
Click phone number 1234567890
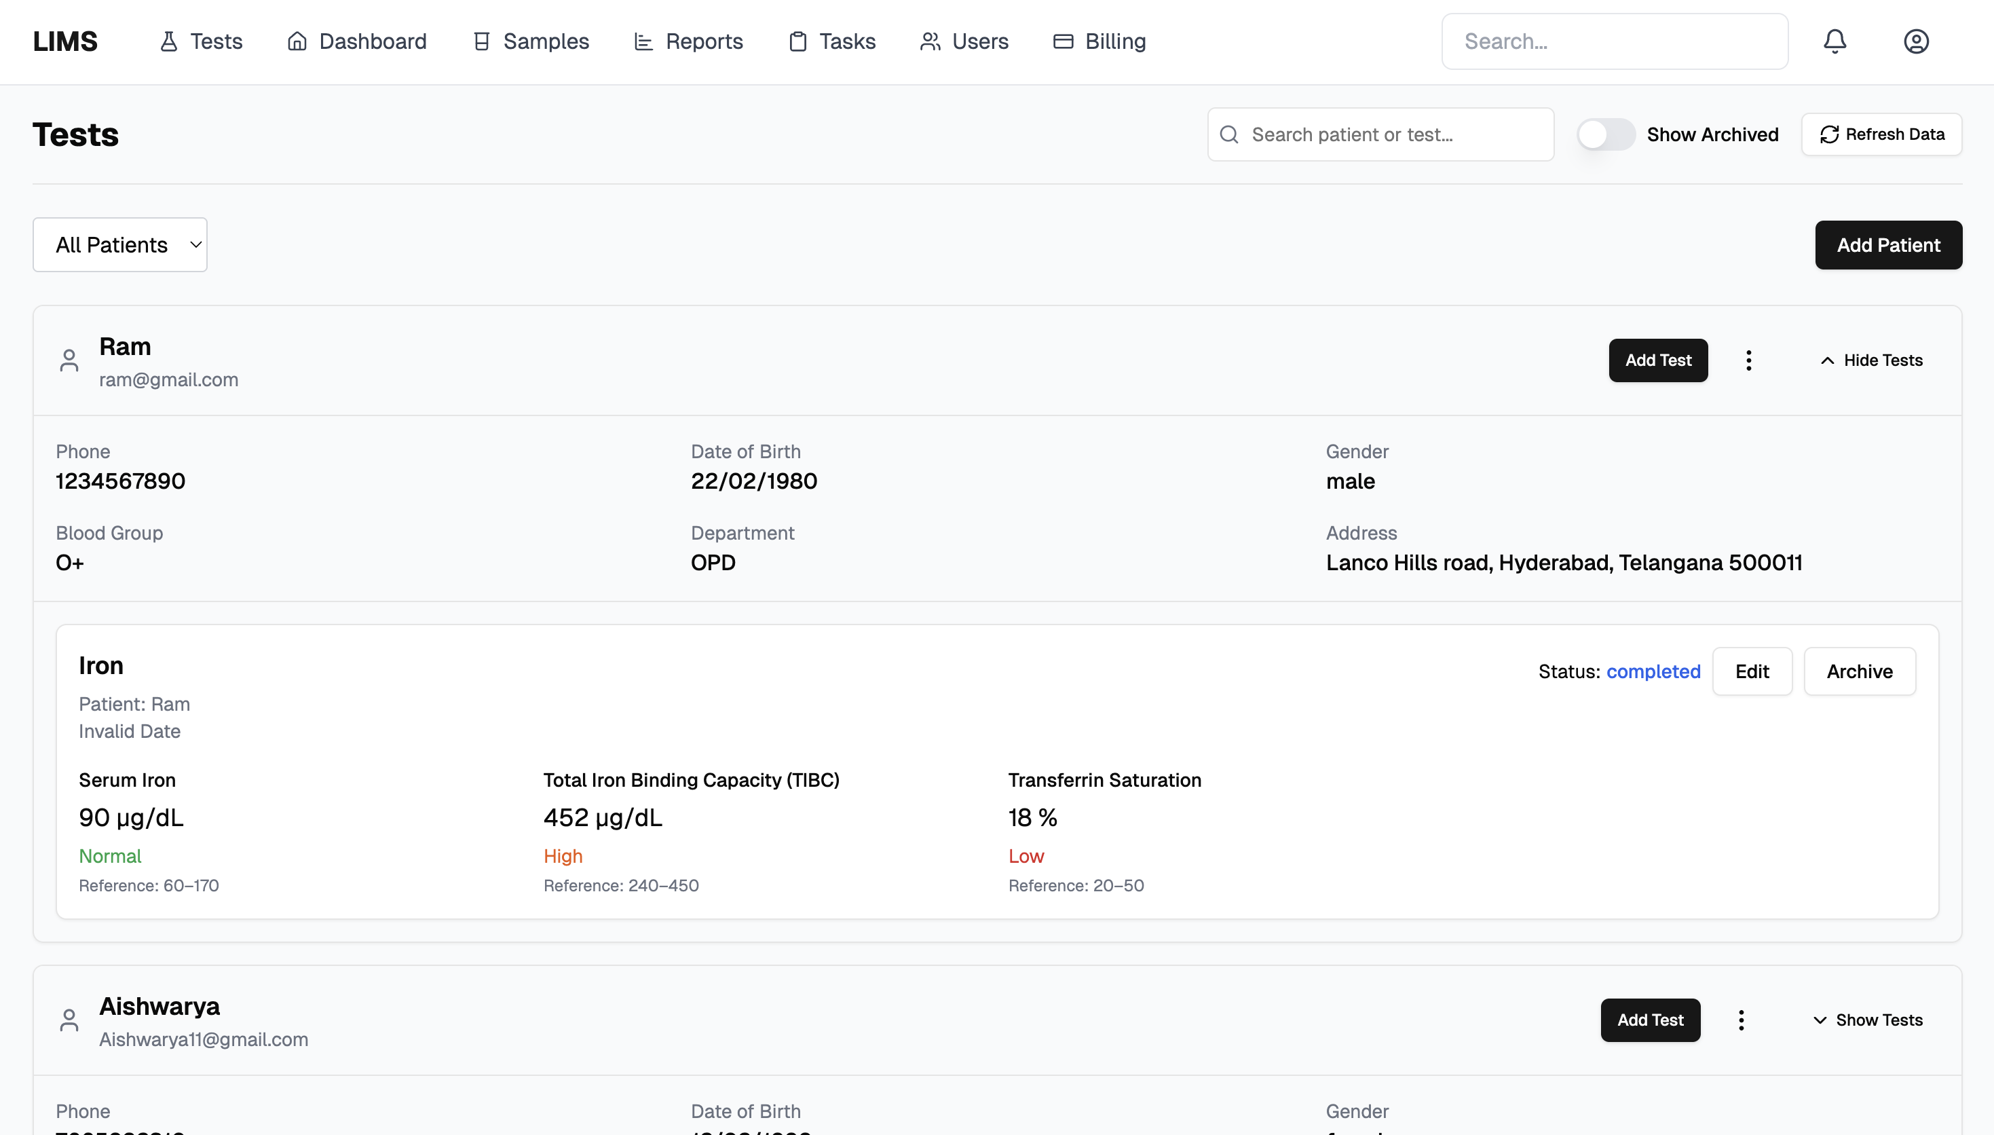tap(120, 481)
